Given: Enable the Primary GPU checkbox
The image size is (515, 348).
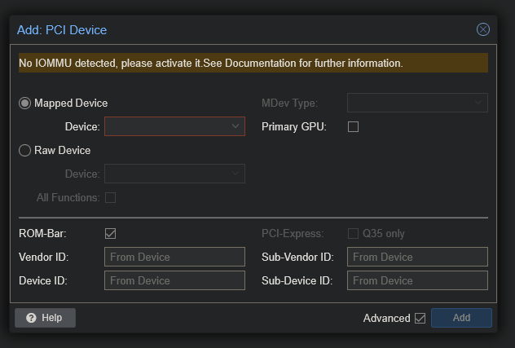Looking at the screenshot, I should pyautogui.click(x=353, y=127).
